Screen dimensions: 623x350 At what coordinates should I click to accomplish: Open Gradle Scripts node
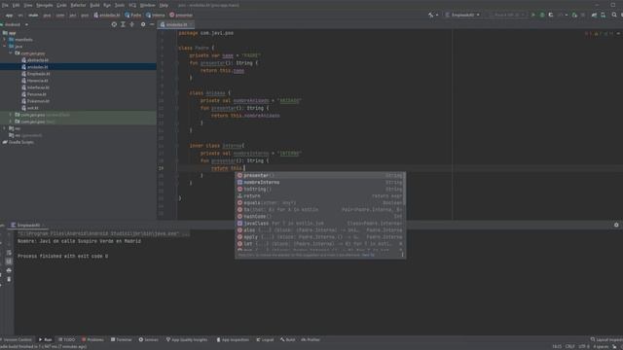[x=18, y=142]
